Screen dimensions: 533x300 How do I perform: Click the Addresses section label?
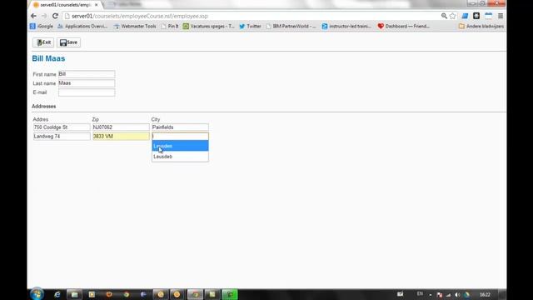coord(44,107)
